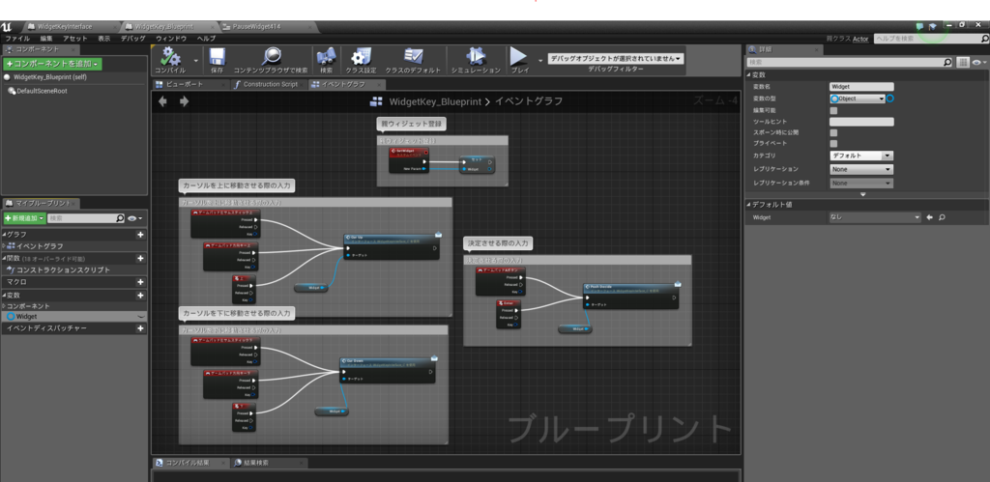This screenshot has height=482, width=990.
Task: Click container type circle next to Object
Action: 890,99
